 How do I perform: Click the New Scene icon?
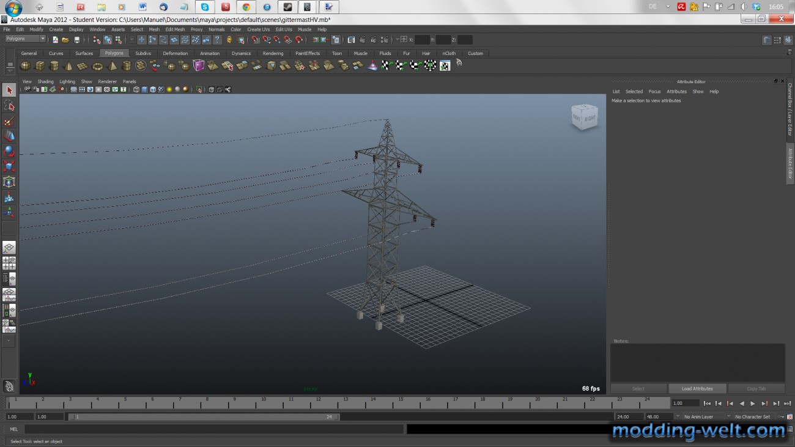(x=55, y=40)
